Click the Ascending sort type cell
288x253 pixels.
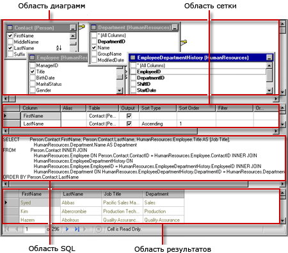click(x=158, y=124)
